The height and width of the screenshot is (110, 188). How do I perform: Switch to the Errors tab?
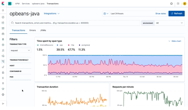[x=32, y=30]
